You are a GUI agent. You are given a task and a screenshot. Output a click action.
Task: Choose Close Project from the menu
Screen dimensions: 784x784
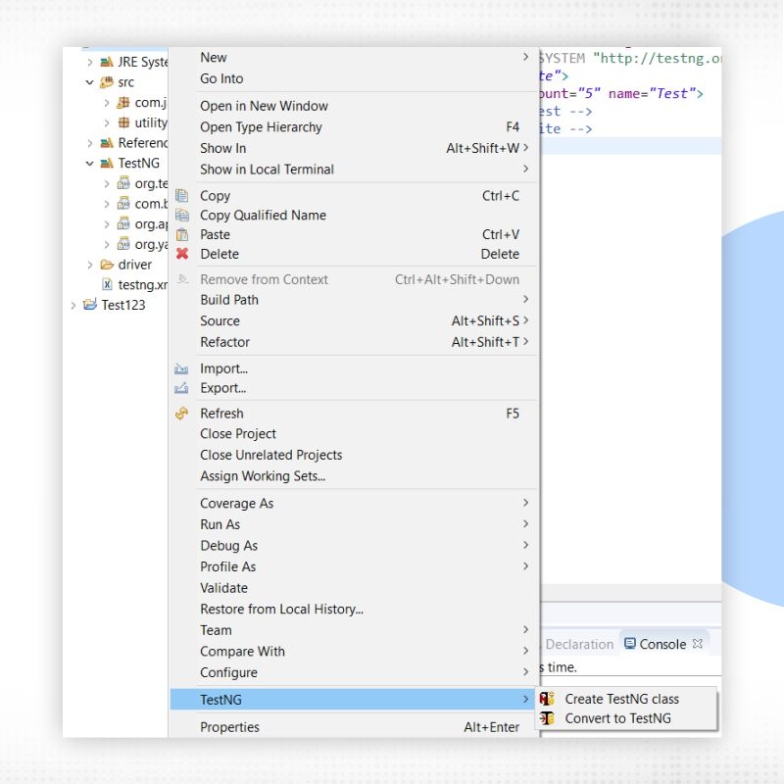pyautogui.click(x=237, y=433)
